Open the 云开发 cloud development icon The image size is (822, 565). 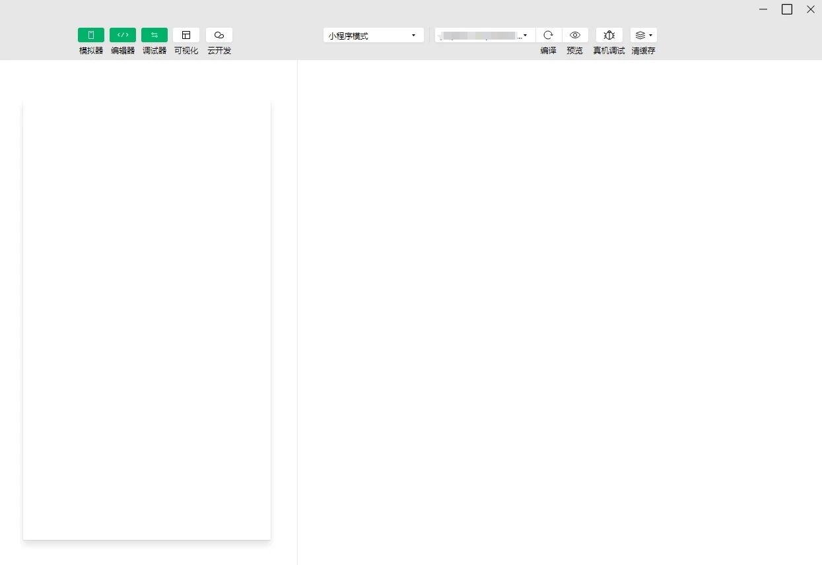219,35
